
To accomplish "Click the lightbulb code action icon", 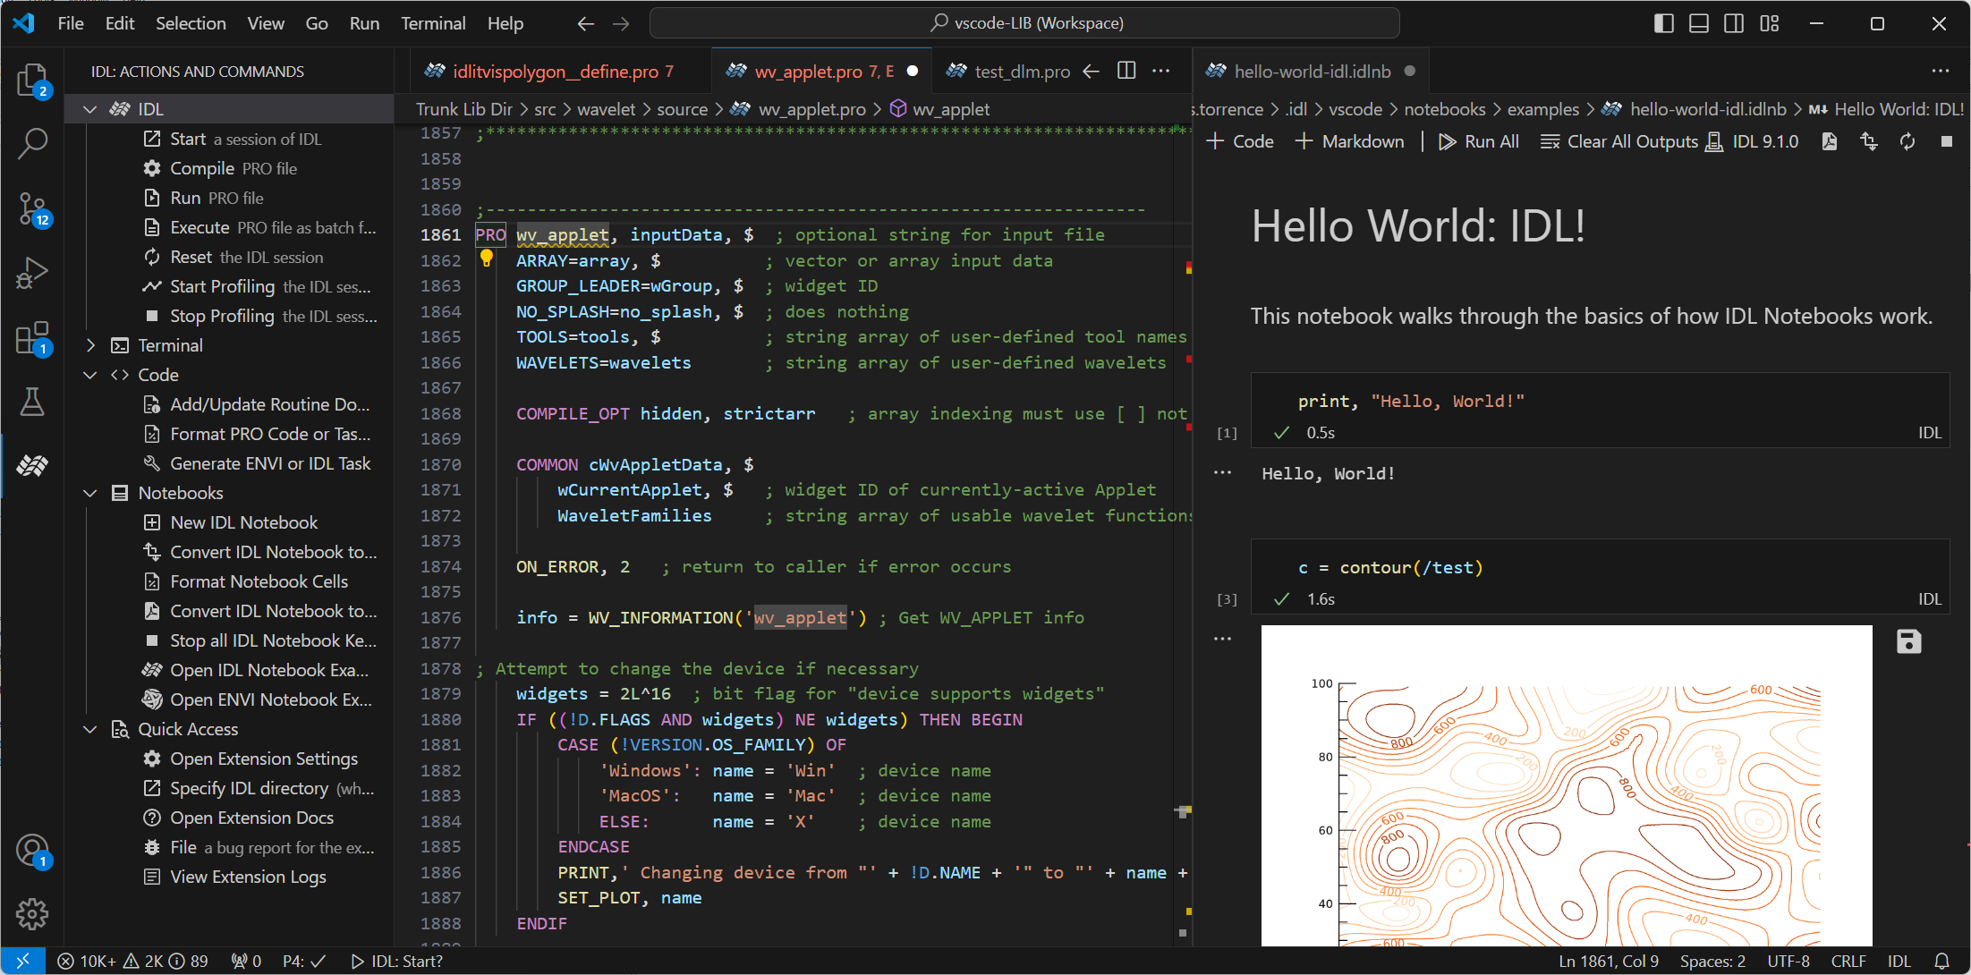I will pyautogui.click(x=487, y=259).
